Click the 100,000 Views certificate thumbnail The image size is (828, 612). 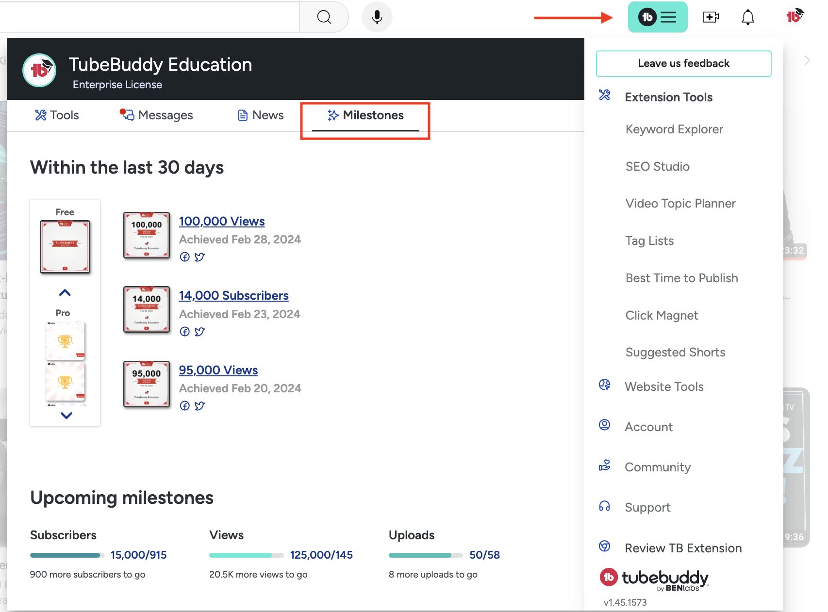(146, 235)
